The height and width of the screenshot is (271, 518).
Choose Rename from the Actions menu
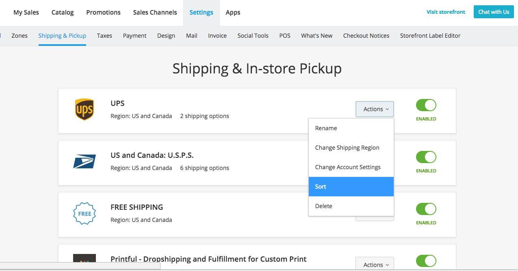coord(351,128)
